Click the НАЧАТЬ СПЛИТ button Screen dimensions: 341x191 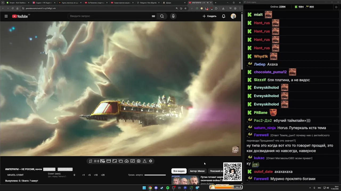click(x=15, y=175)
